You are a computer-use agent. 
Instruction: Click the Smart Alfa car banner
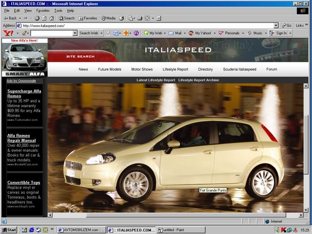tap(25, 58)
